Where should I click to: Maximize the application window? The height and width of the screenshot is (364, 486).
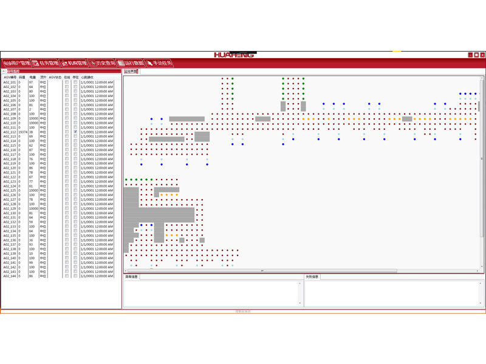click(x=476, y=55)
